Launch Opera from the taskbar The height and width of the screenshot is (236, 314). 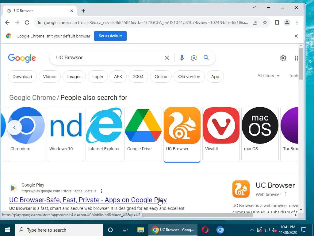205,230
